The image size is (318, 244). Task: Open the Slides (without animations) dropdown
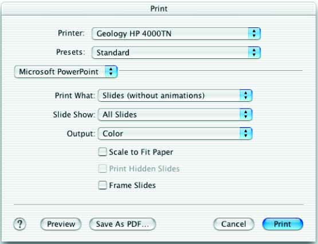175,95
